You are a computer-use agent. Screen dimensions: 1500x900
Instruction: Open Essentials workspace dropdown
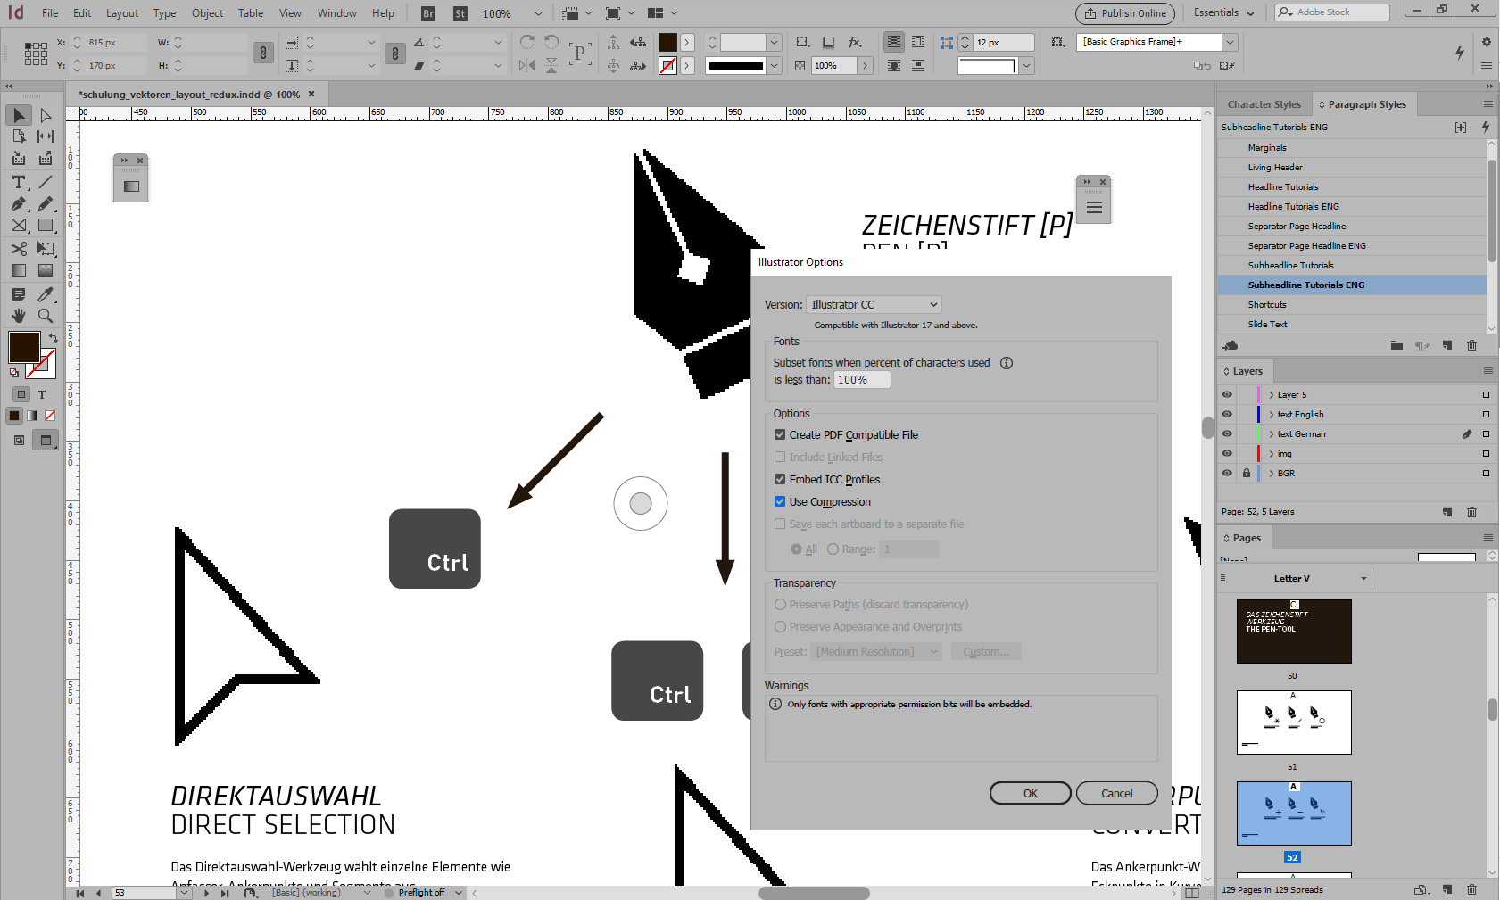[x=1224, y=12]
